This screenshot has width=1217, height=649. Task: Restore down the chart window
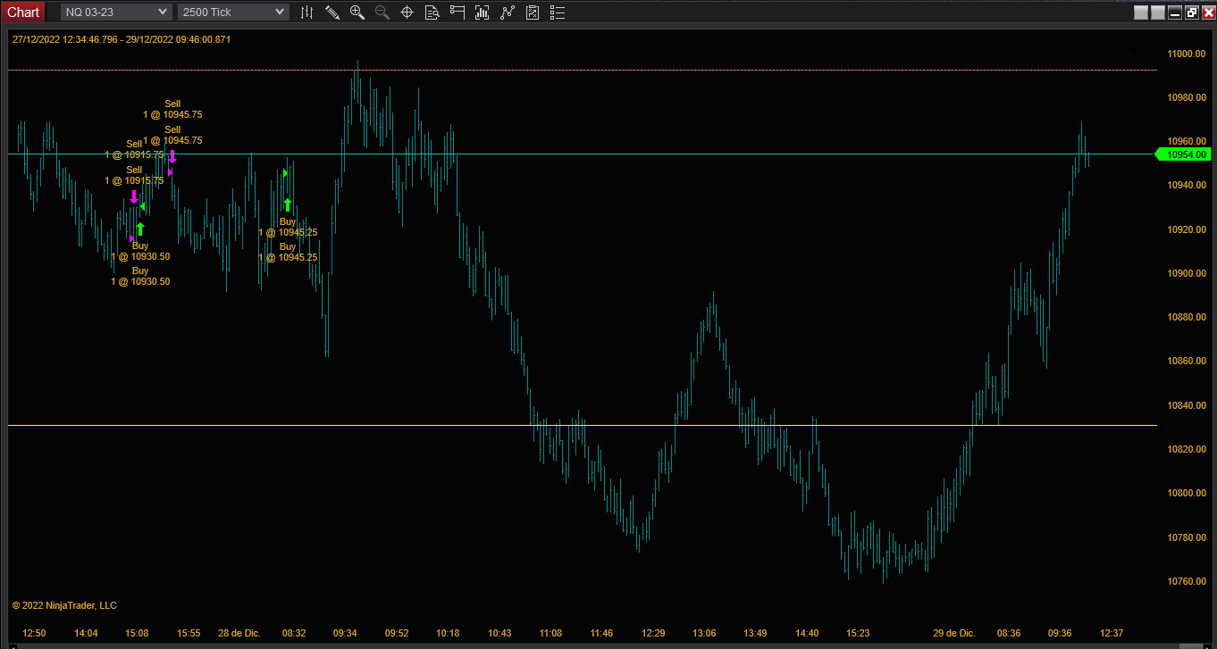click(1192, 12)
